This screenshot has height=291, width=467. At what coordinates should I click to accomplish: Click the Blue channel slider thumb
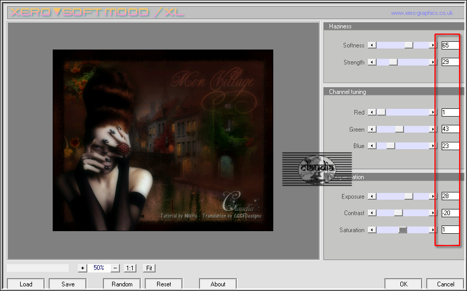click(x=391, y=146)
